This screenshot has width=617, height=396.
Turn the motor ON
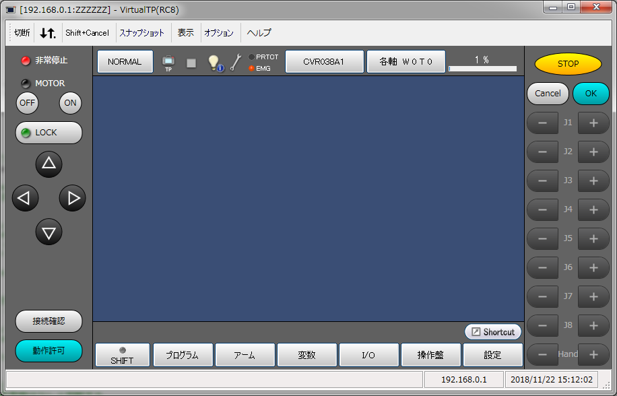click(70, 103)
